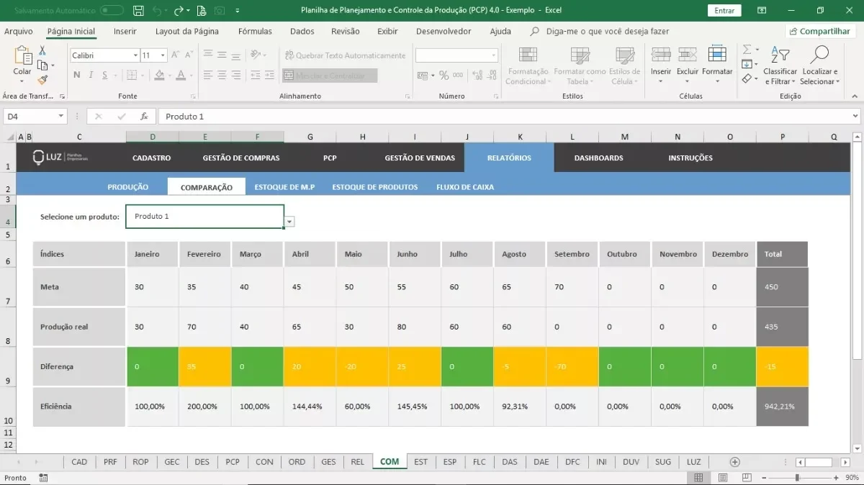Click the zoom slider in status bar
Screen dimensions: 864x485
(x=797, y=478)
